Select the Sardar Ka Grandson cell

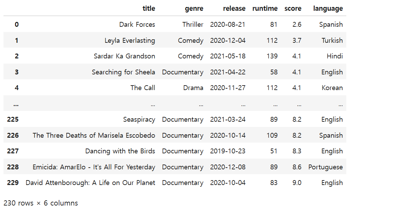[x=124, y=56]
